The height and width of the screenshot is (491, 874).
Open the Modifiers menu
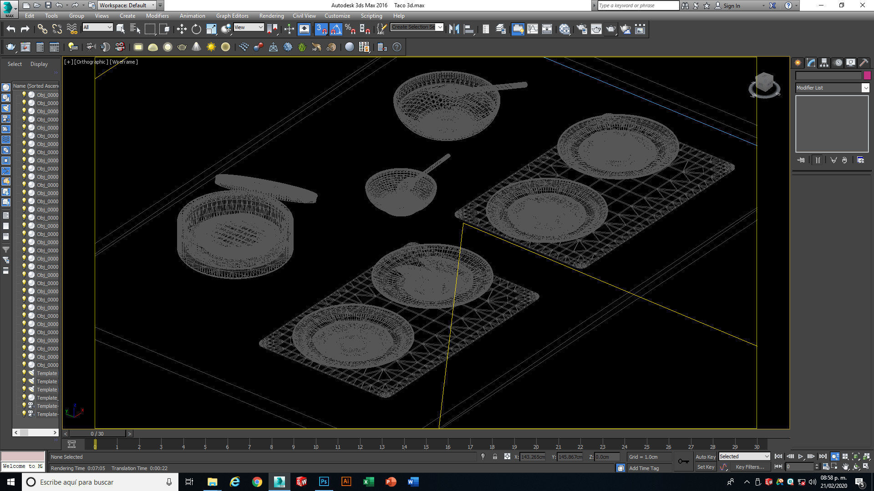pyautogui.click(x=157, y=15)
